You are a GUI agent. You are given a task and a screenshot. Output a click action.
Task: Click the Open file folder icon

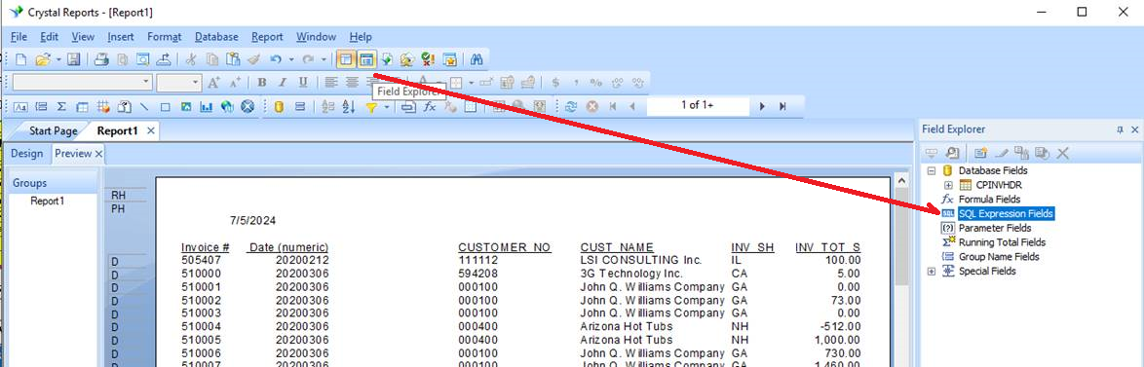42,59
